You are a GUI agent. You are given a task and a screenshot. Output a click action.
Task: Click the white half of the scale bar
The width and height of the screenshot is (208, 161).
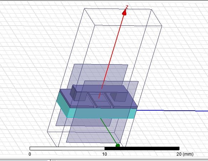pyautogui.click(x=67, y=149)
